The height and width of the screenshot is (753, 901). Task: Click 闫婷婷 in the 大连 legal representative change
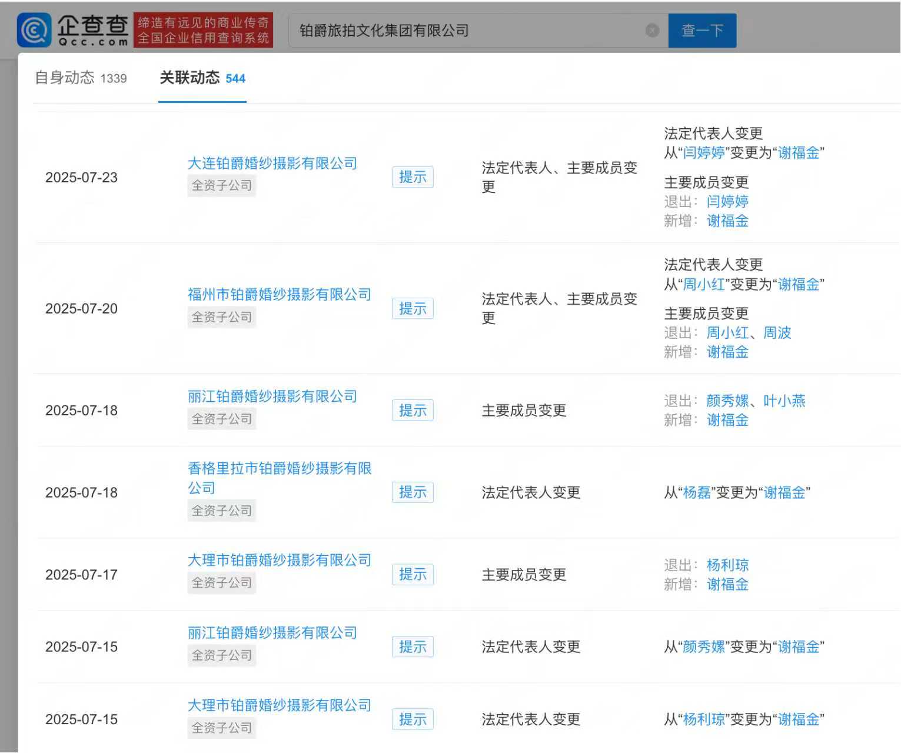tap(704, 152)
